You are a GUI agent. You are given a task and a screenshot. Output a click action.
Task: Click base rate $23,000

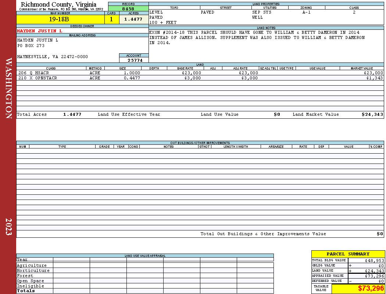[x=191, y=73]
